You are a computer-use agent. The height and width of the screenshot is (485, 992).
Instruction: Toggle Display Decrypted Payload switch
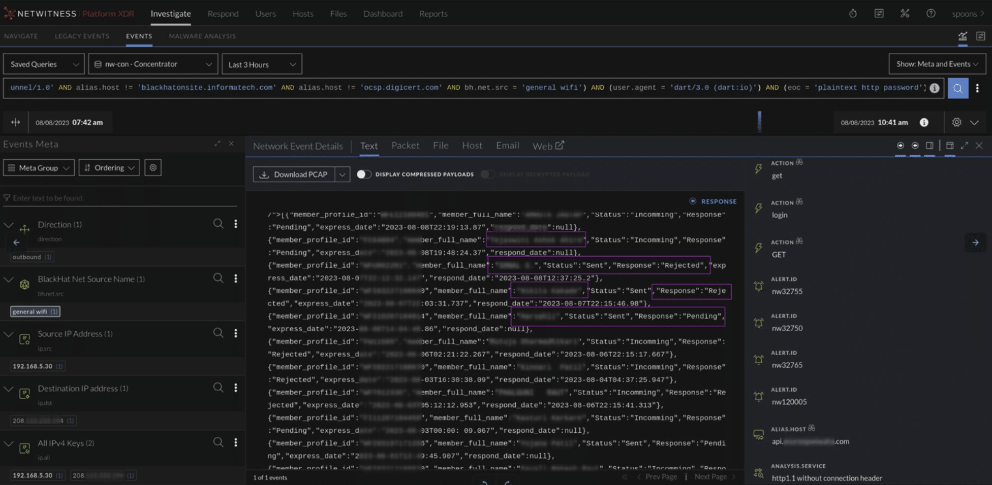pyautogui.click(x=487, y=174)
